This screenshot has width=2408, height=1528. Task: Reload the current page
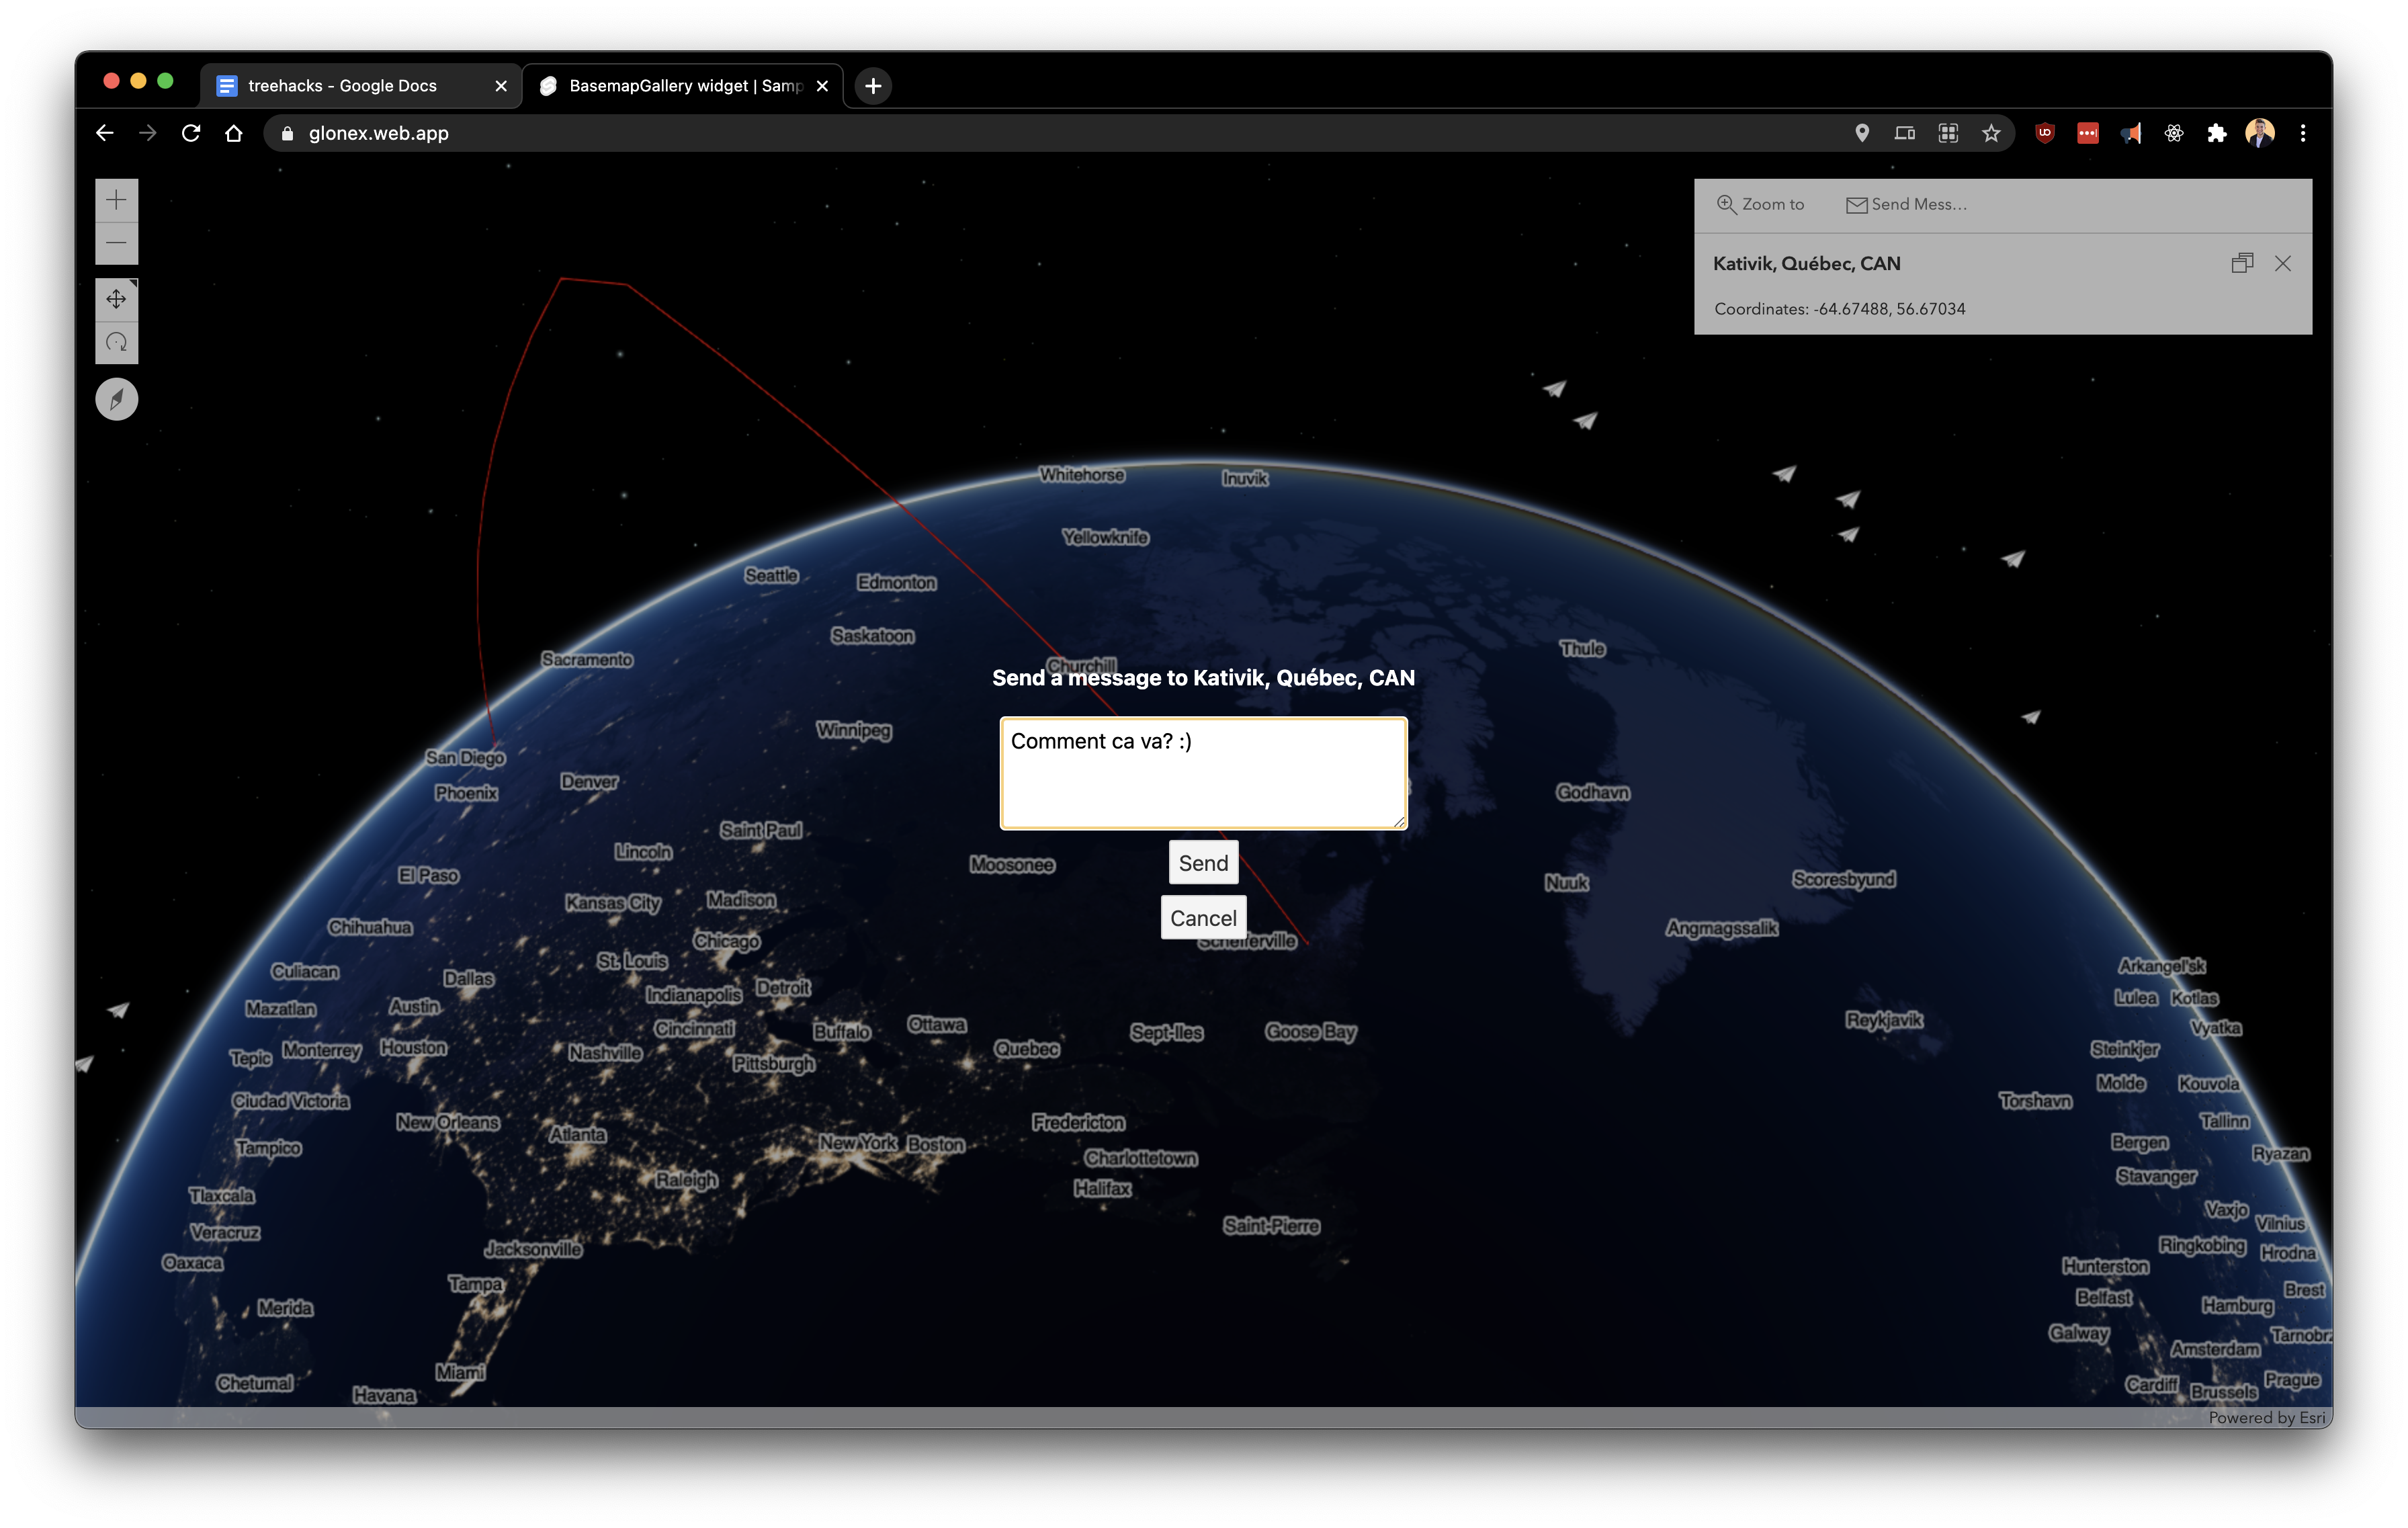191,133
